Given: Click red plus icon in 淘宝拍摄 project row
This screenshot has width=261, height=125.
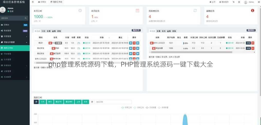Looking at the screenshot, I should (x=253, y=48).
